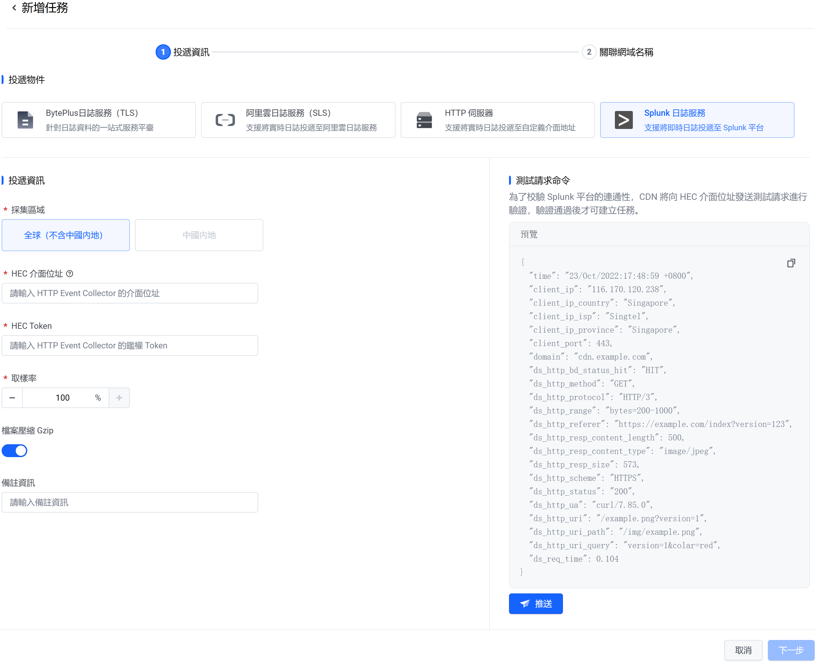Viewport: 816px width, 664px height.
Task: Toggle the 檔案壓縮 Gzip switch
Action: pos(14,451)
